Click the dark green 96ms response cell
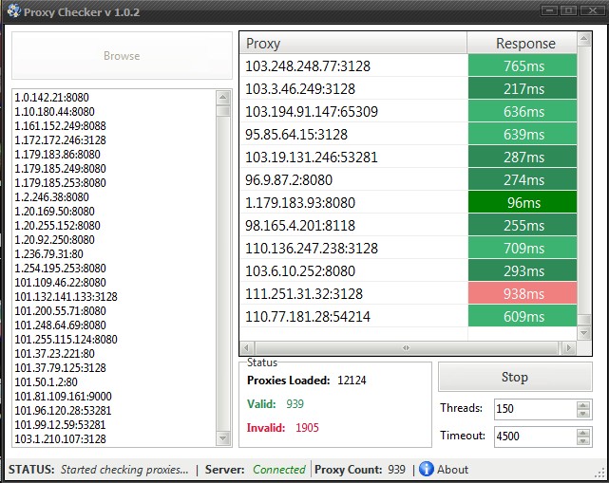The image size is (609, 483). point(523,203)
